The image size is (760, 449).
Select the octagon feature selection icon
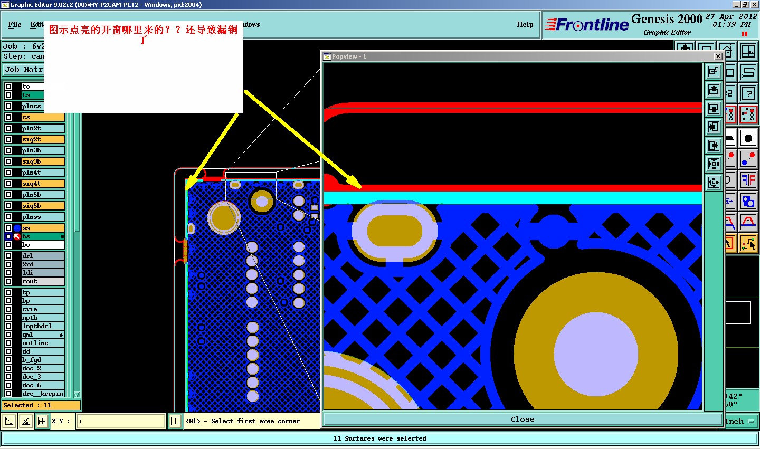coord(748,138)
